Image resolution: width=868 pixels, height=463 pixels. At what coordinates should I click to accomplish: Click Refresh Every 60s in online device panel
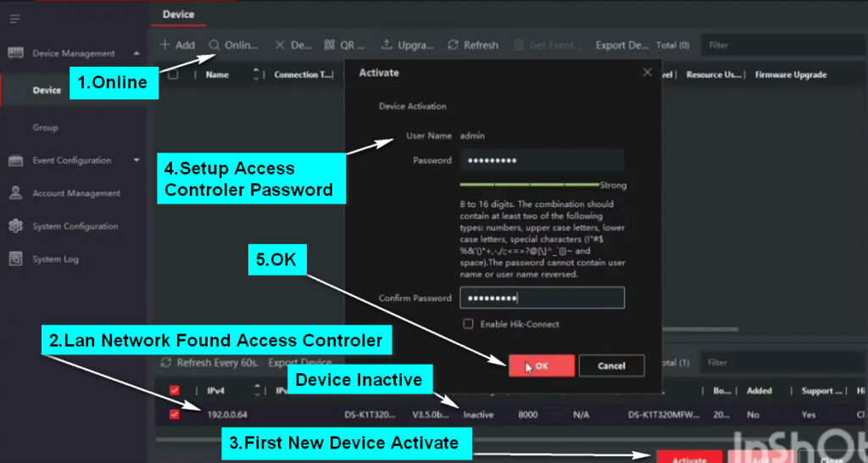click(x=210, y=363)
